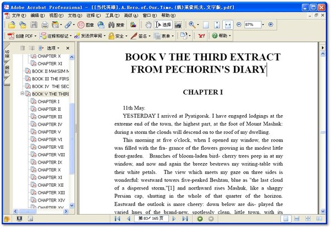Select the Snapshot camera tool

(178, 25)
